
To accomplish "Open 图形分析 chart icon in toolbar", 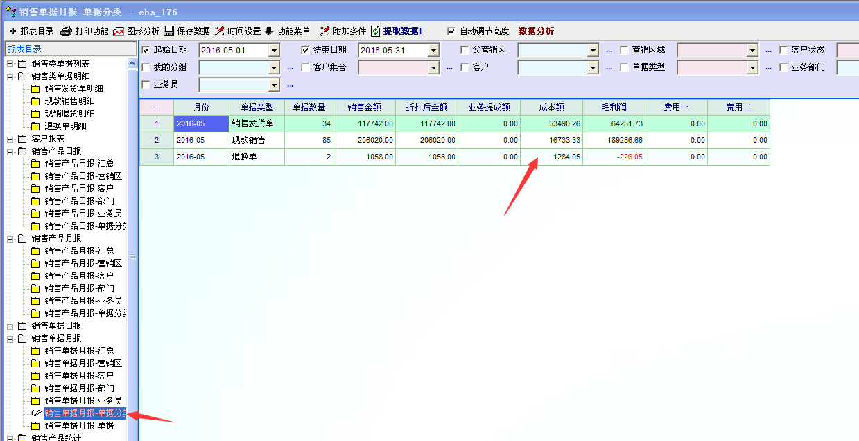I will (x=119, y=31).
